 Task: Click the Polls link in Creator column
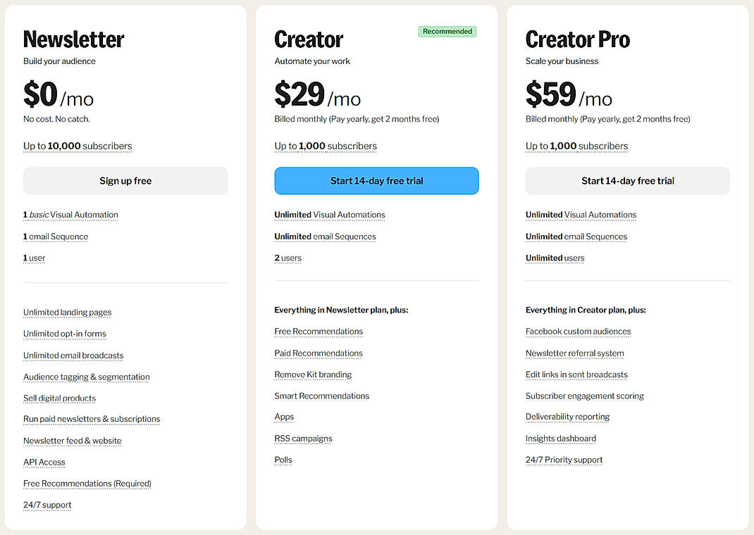(x=283, y=460)
